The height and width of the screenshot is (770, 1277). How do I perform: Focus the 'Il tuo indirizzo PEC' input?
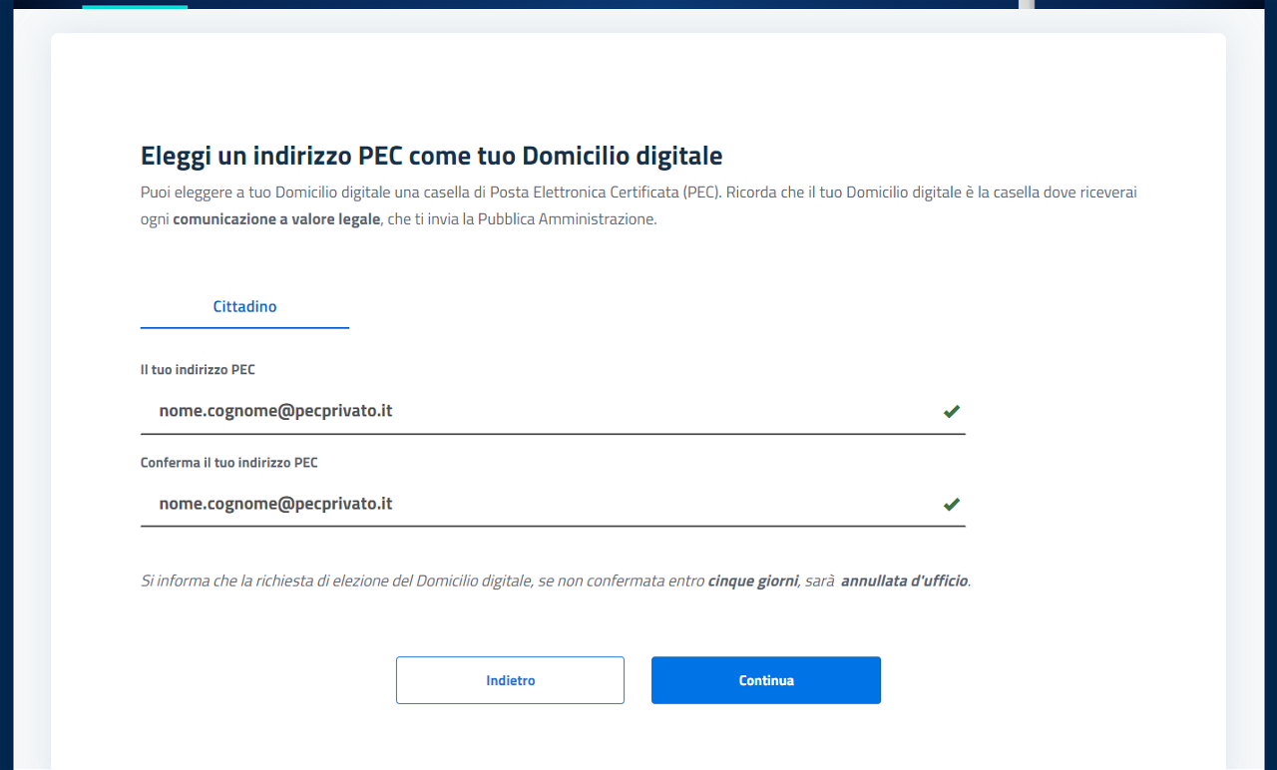point(539,411)
